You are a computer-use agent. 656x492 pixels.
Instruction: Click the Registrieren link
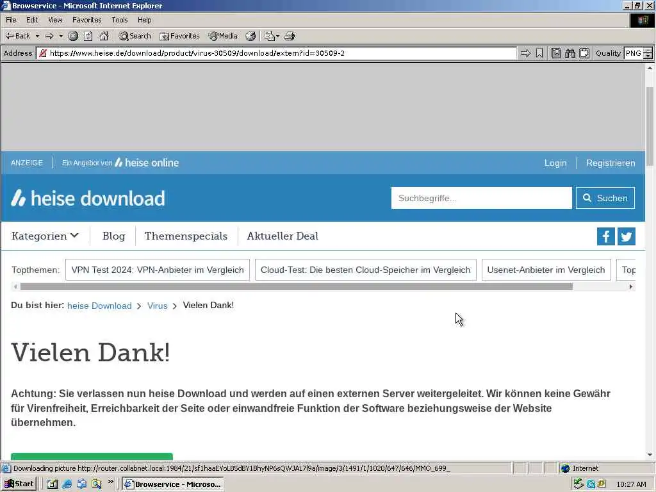[610, 163]
